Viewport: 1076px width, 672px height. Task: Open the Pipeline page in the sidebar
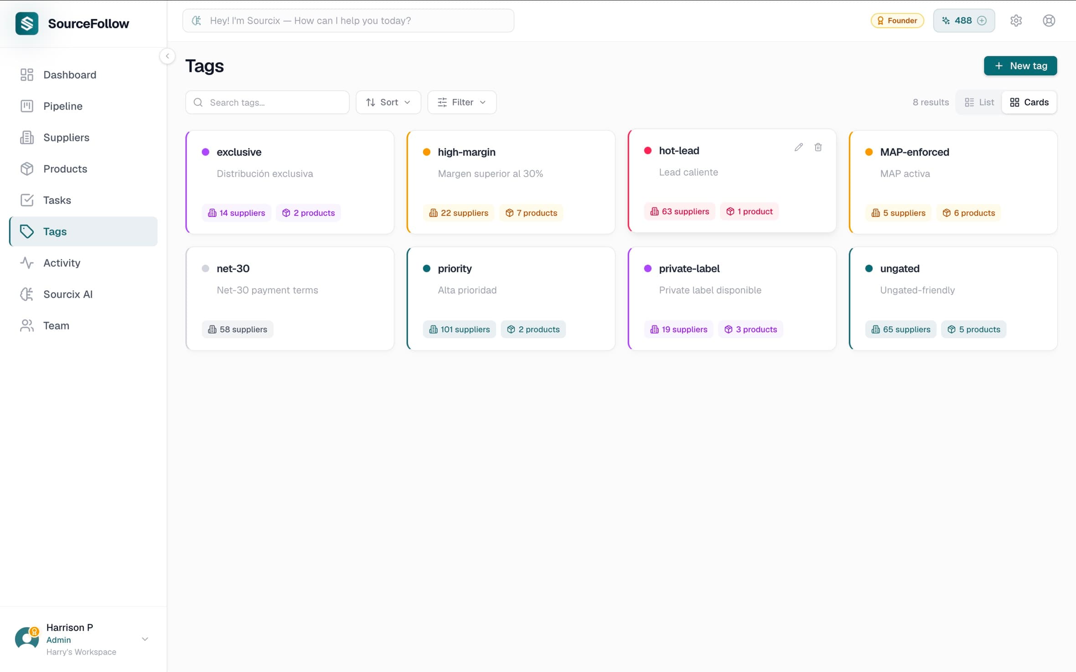(62, 106)
